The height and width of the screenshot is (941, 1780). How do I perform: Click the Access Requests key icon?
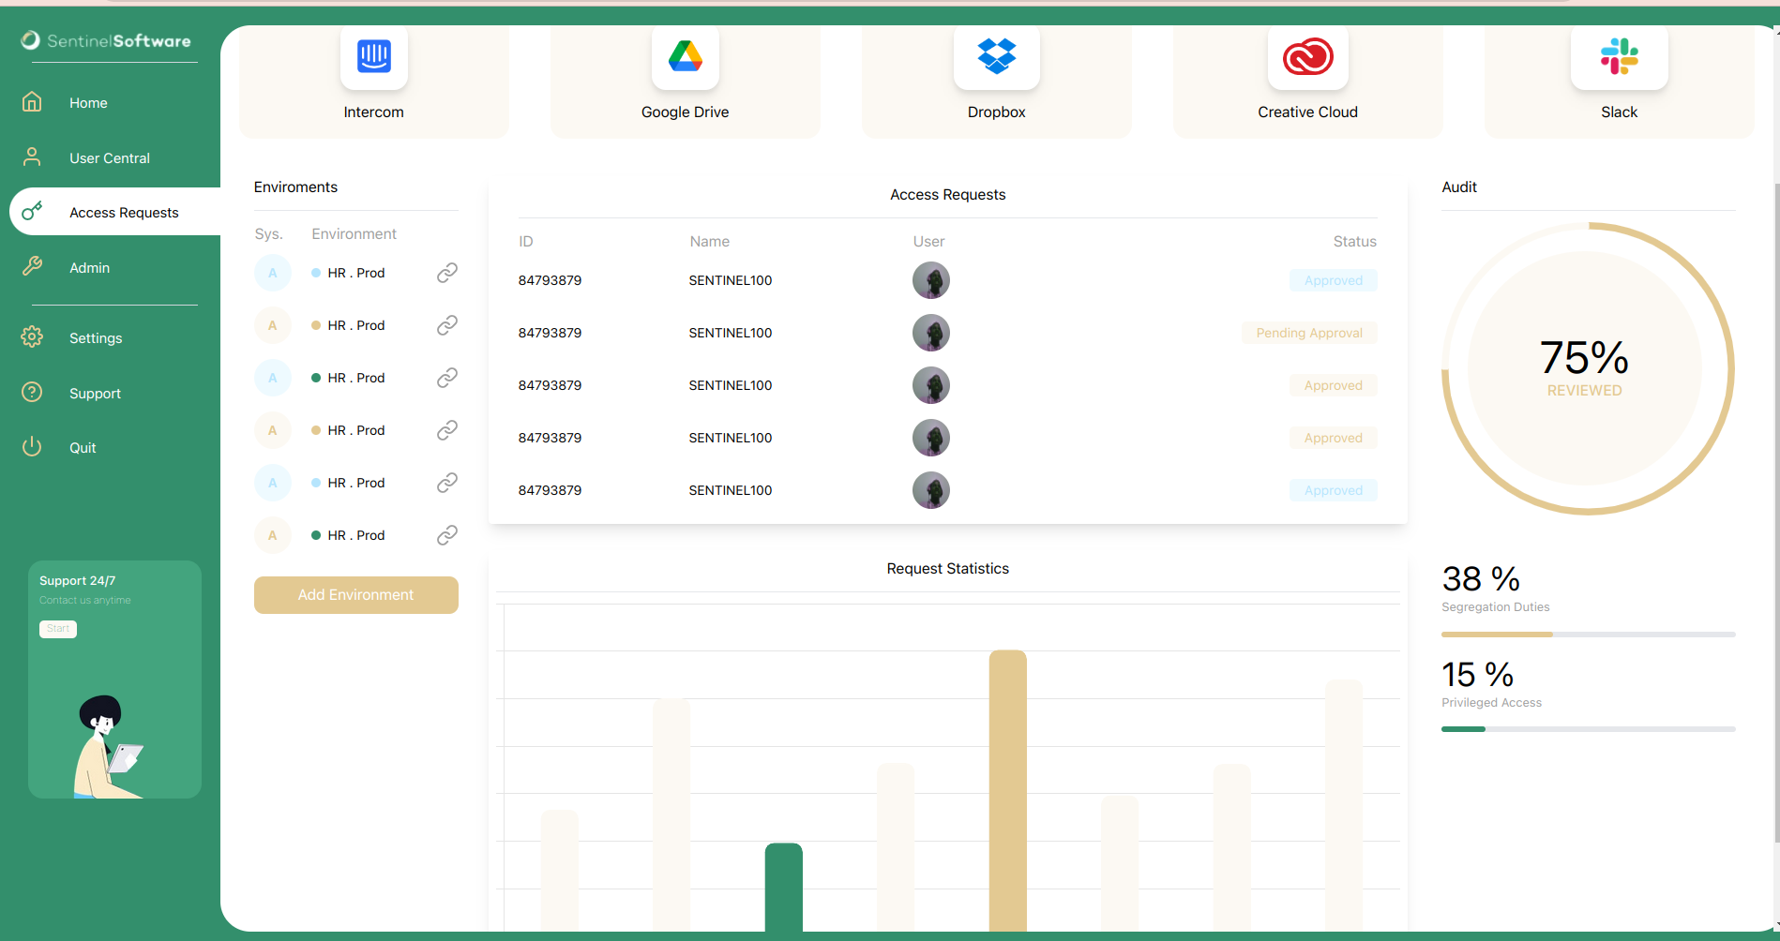[32, 211]
